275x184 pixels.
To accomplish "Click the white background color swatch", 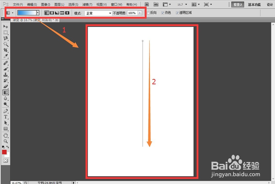I will click(8, 155).
